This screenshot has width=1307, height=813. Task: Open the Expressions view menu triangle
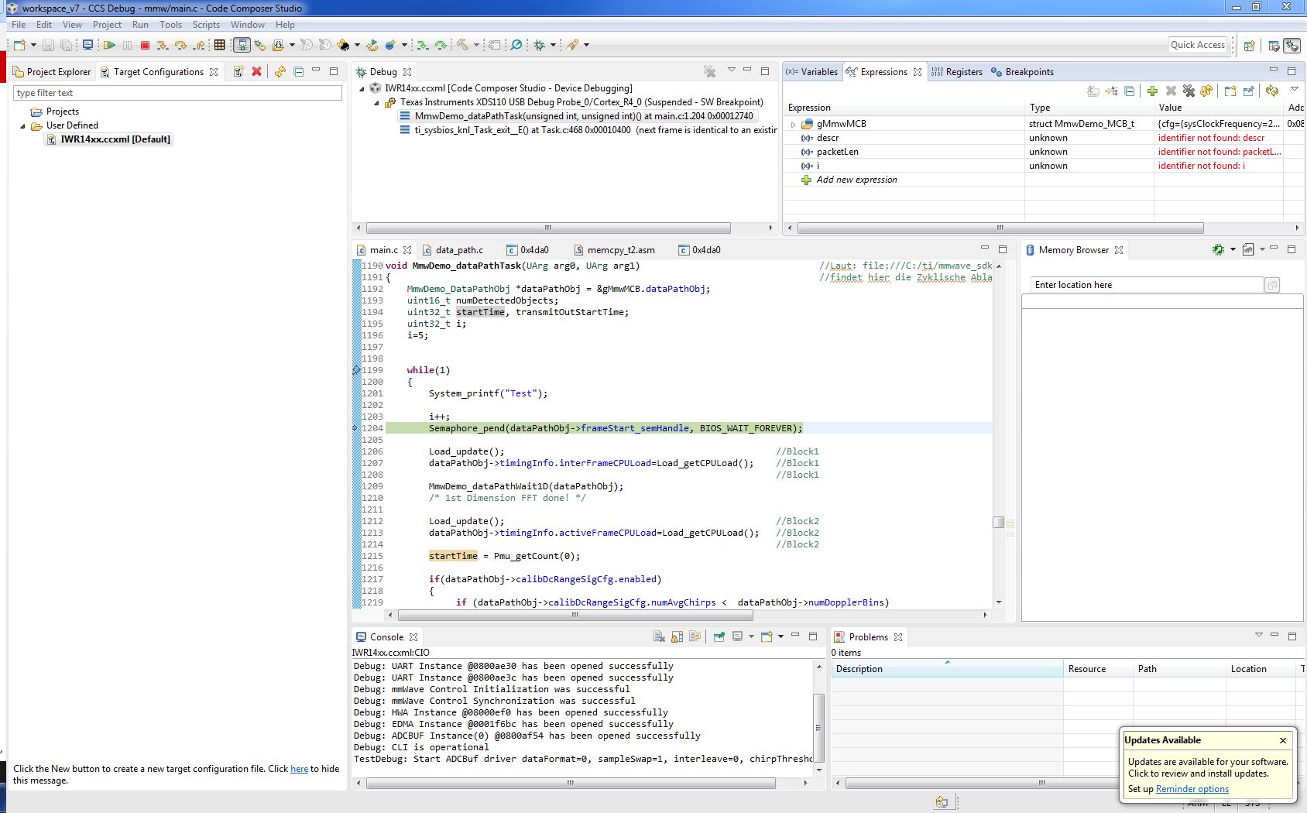tap(1294, 90)
